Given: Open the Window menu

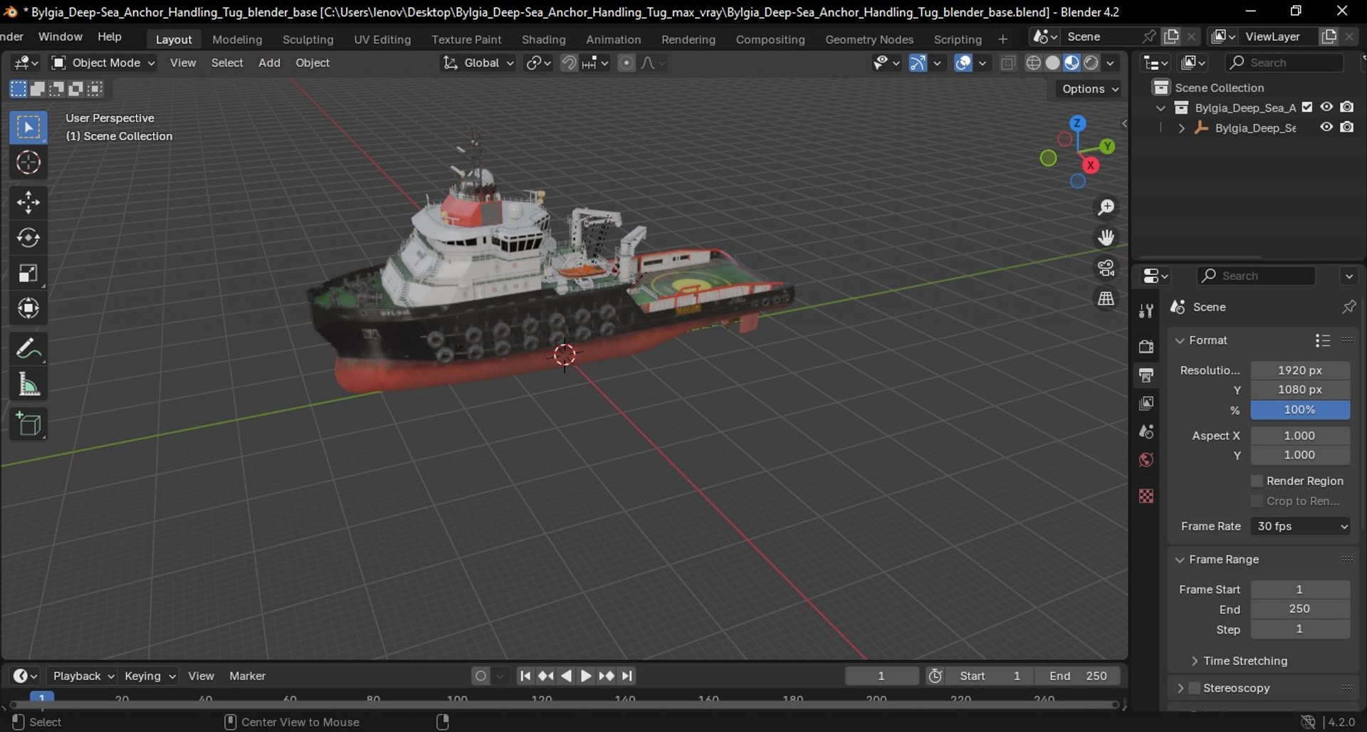Looking at the screenshot, I should [60, 36].
